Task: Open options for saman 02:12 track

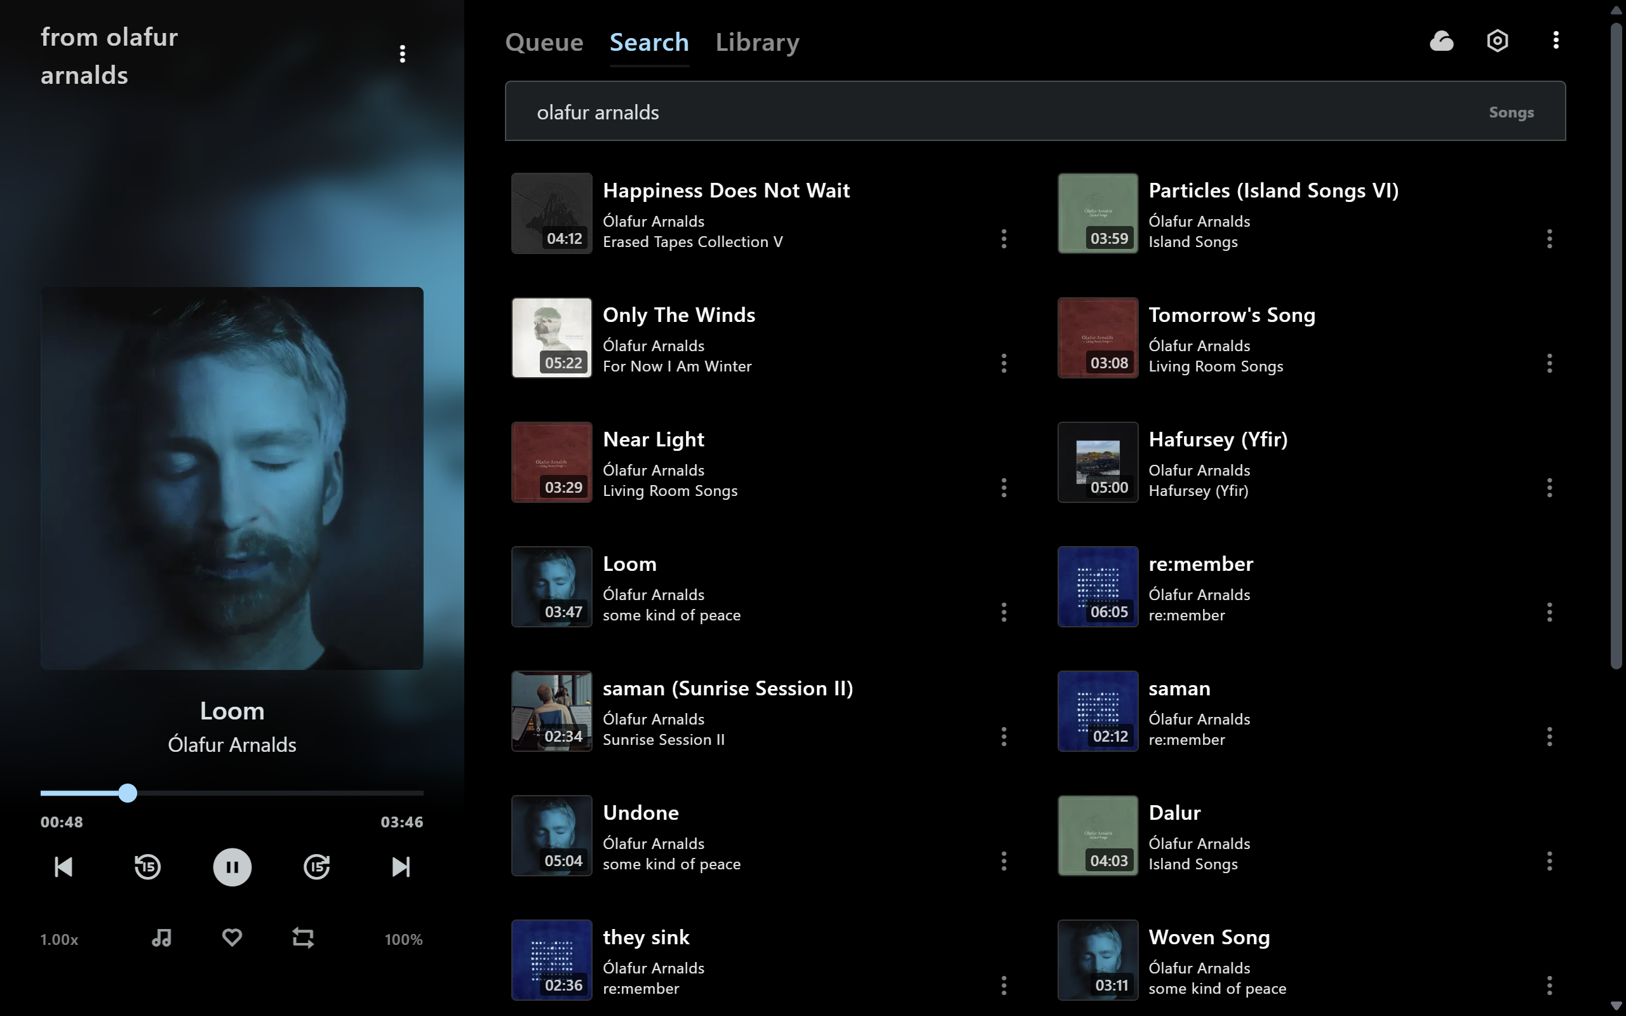Action: click(1549, 737)
